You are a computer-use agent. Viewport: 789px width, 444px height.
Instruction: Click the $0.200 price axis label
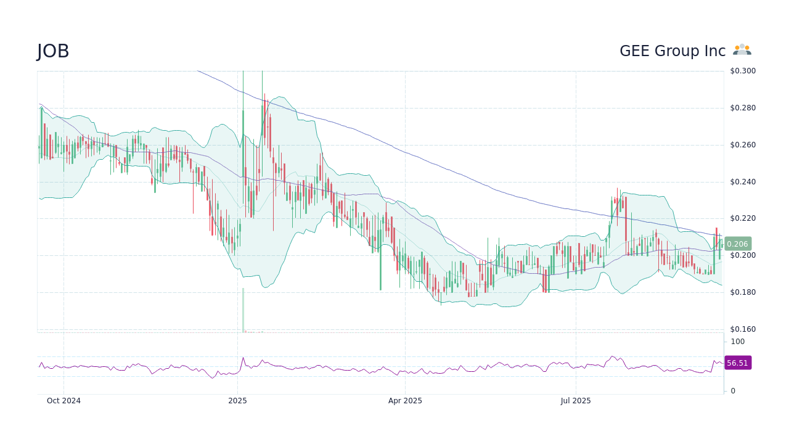[x=743, y=255]
